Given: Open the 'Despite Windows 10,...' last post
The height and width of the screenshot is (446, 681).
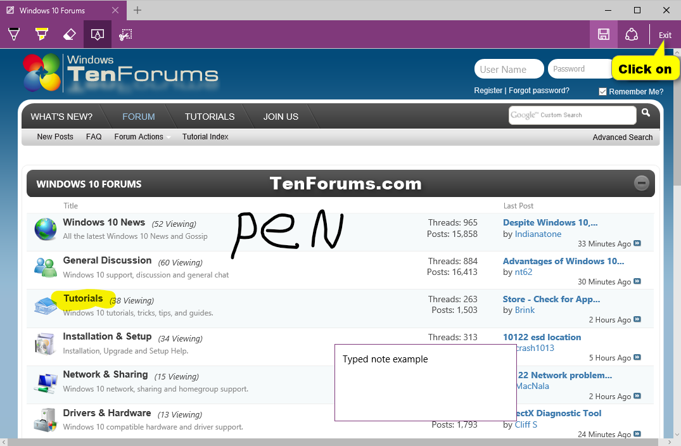Looking at the screenshot, I should (x=551, y=222).
